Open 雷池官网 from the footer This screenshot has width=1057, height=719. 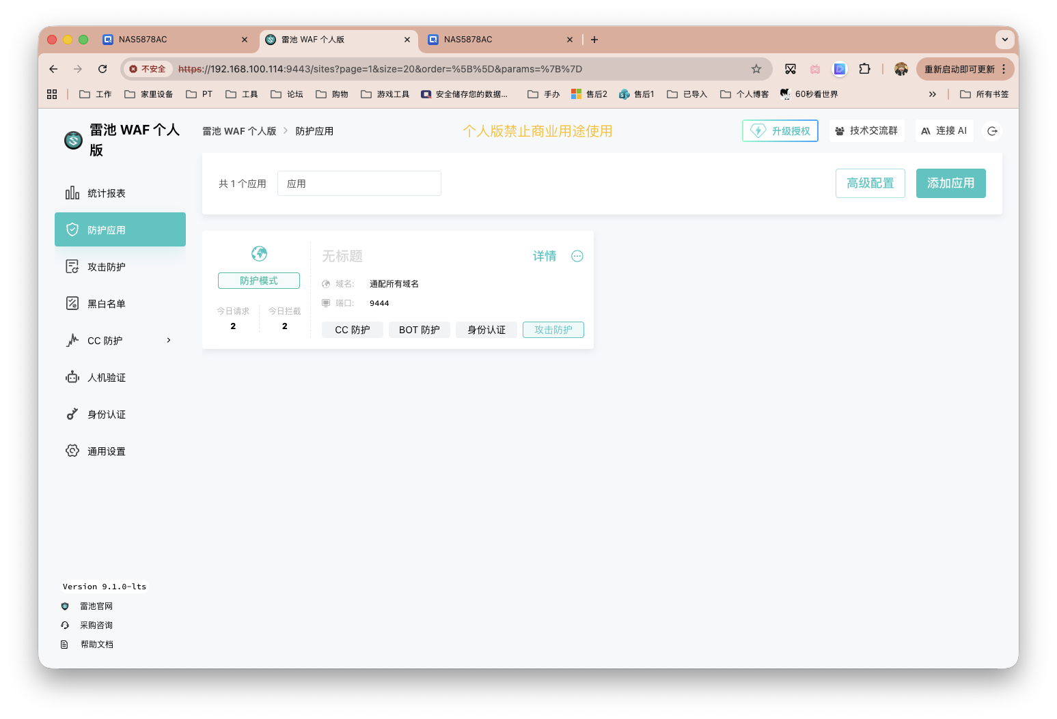click(96, 606)
